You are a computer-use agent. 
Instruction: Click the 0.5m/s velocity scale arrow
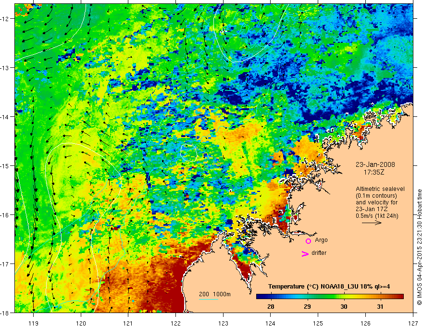click(372, 223)
